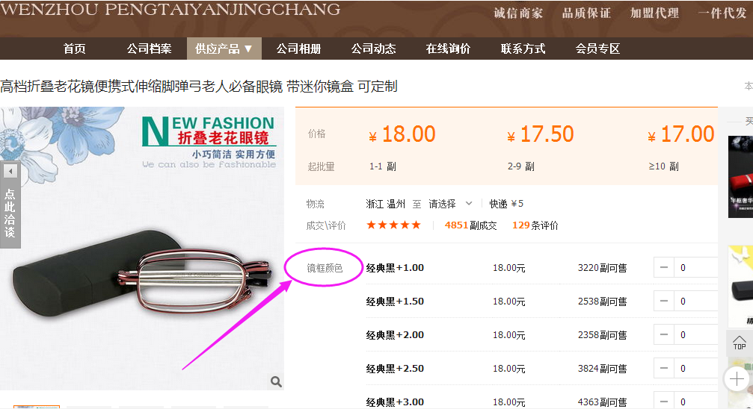The width and height of the screenshot is (753, 409).
Task: Click the 点此洽谈 chat side button
Action: point(10,213)
